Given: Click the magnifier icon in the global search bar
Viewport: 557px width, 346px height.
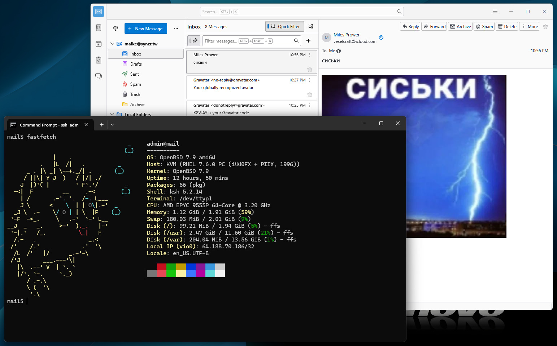Looking at the screenshot, I should (x=399, y=12).
